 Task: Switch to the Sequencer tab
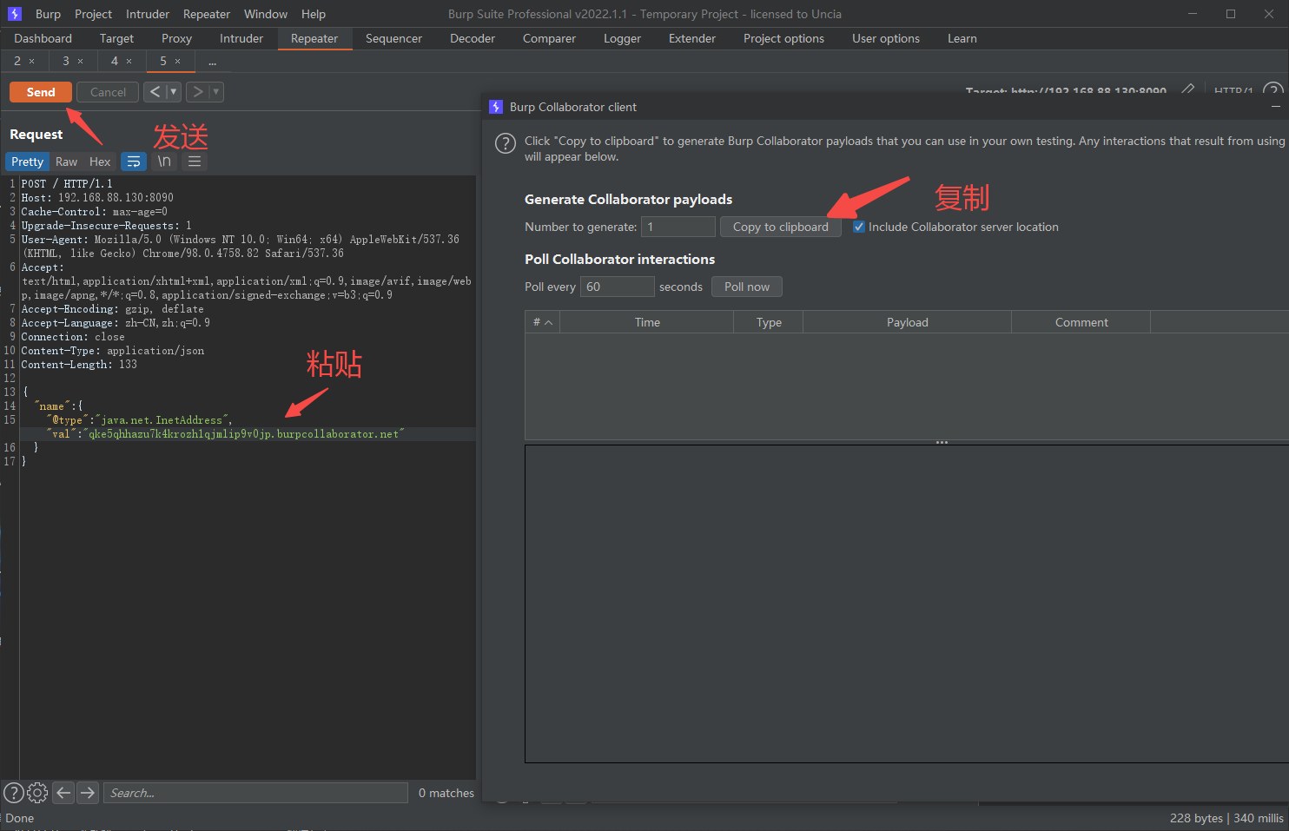coord(393,38)
